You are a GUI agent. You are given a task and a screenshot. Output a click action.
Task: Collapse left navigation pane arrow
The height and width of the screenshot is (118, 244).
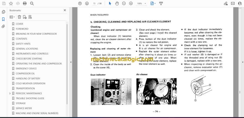click(x=71, y=62)
